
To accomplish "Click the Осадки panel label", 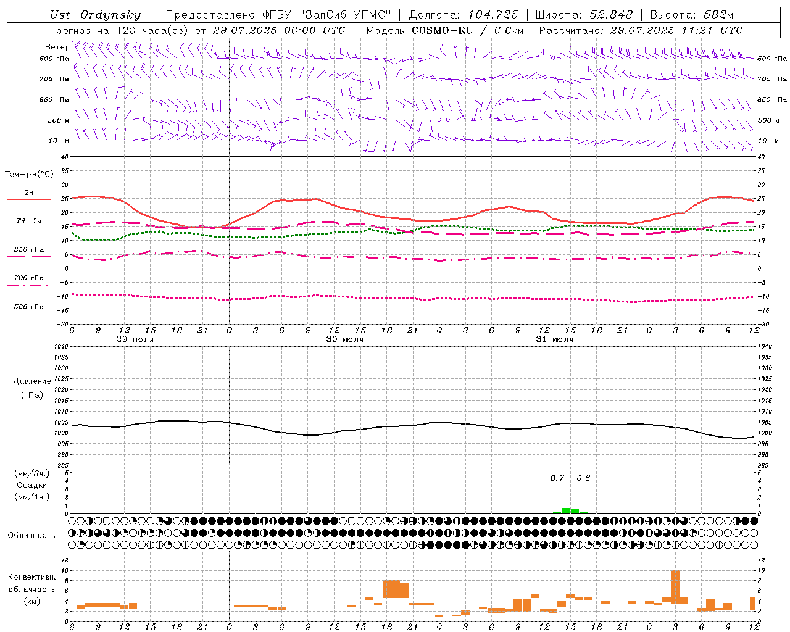I will point(31,485).
